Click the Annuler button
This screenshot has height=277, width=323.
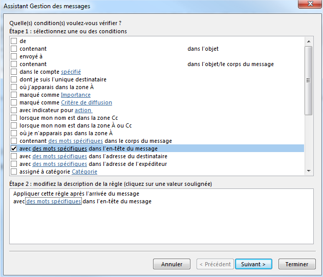coord(171,264)
